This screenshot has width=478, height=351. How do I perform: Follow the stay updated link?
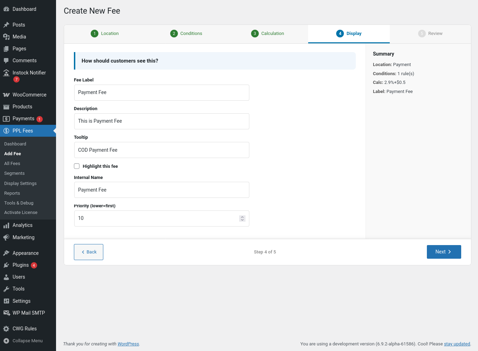(457, 344)
